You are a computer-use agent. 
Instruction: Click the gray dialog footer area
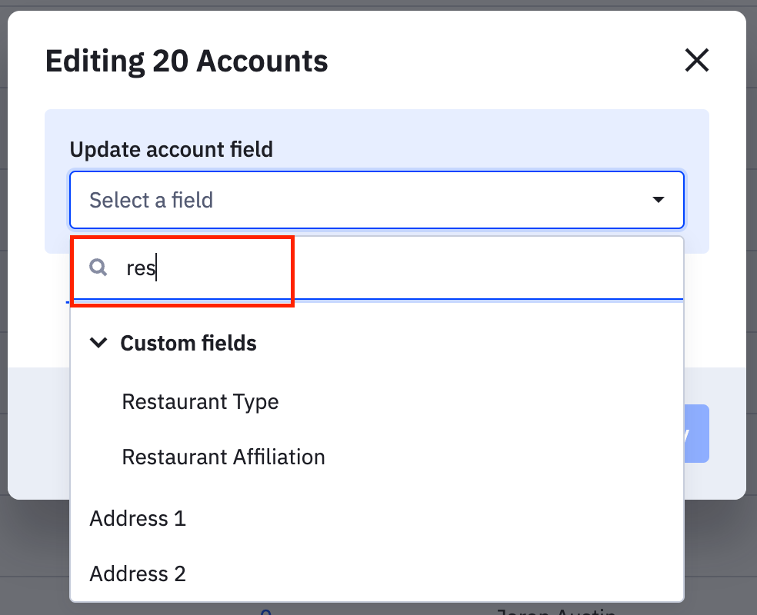point(38,430)
